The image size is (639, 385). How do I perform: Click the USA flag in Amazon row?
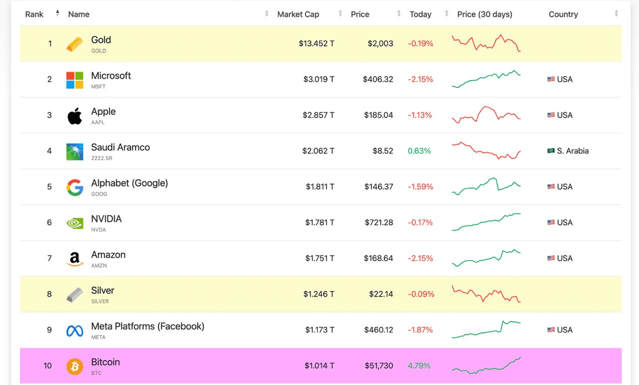(x=551, y=259)
